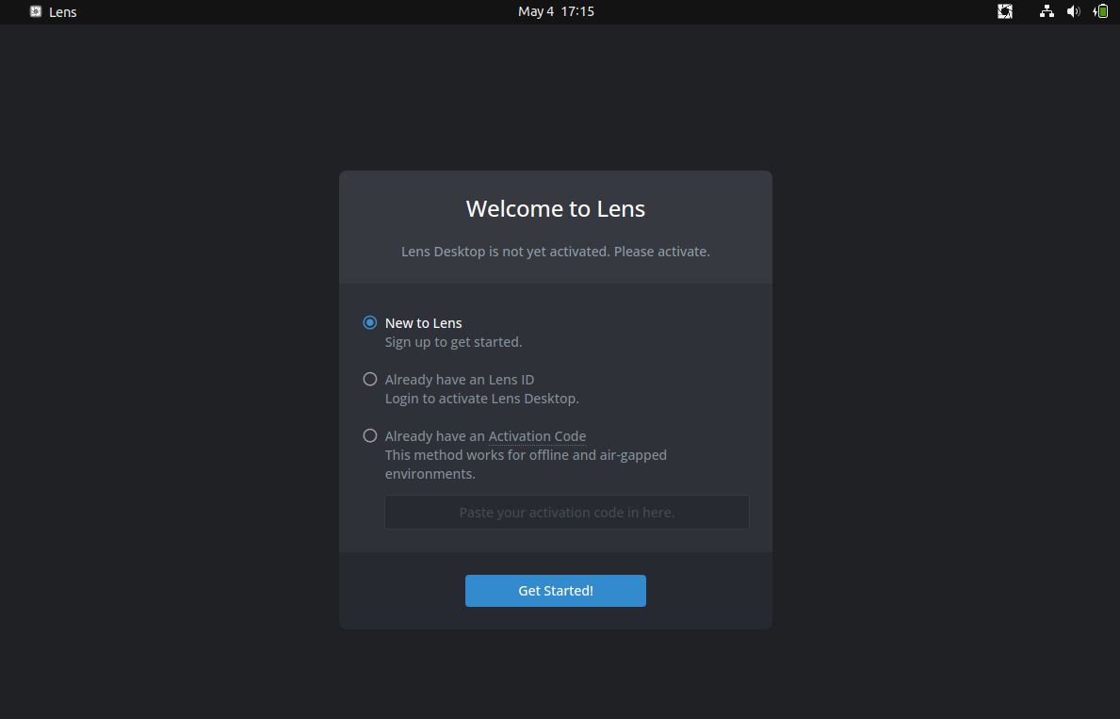Image resolution: width=1120 pixels, height=719 pixels.
Task: Select Already have an Activation Code radio
Action: click(x=370, y=435)
